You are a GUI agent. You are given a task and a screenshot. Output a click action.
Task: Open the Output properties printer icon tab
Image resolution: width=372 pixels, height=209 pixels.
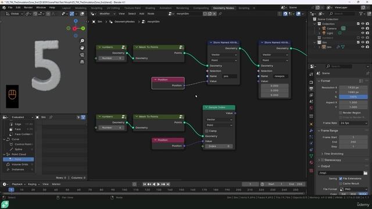[x=312, y=89]
